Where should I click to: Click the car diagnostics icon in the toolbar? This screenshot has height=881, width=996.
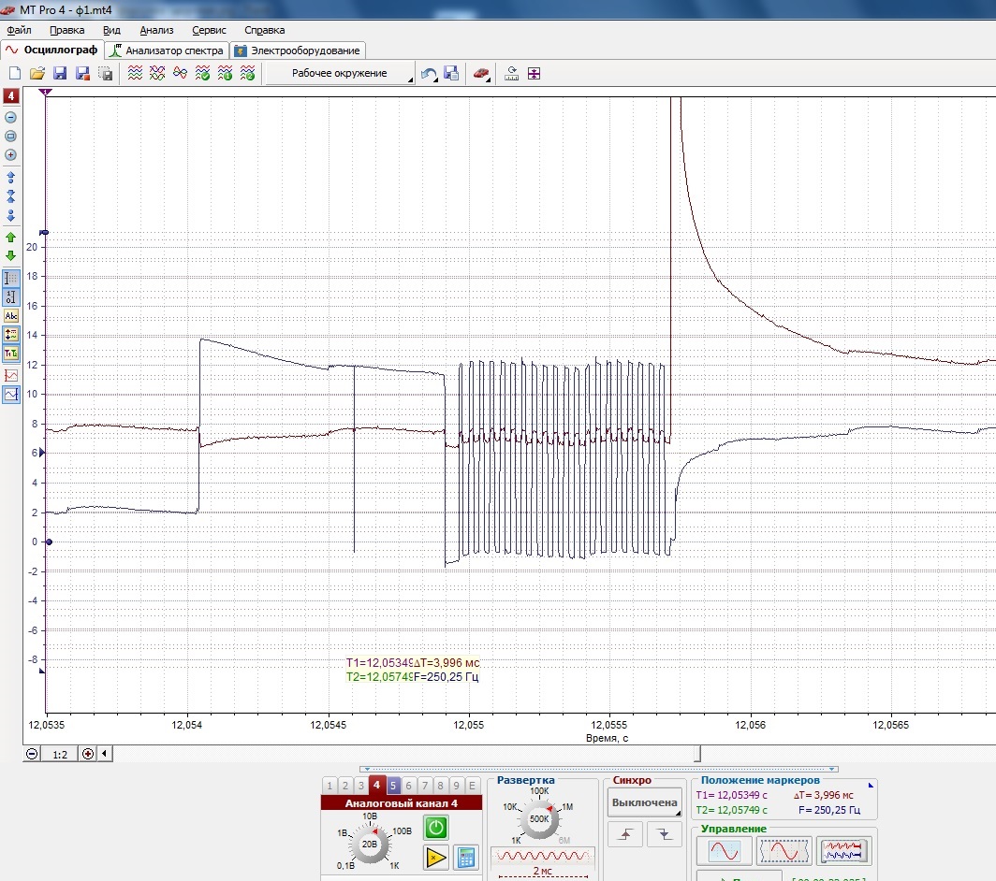click(481, 74)
